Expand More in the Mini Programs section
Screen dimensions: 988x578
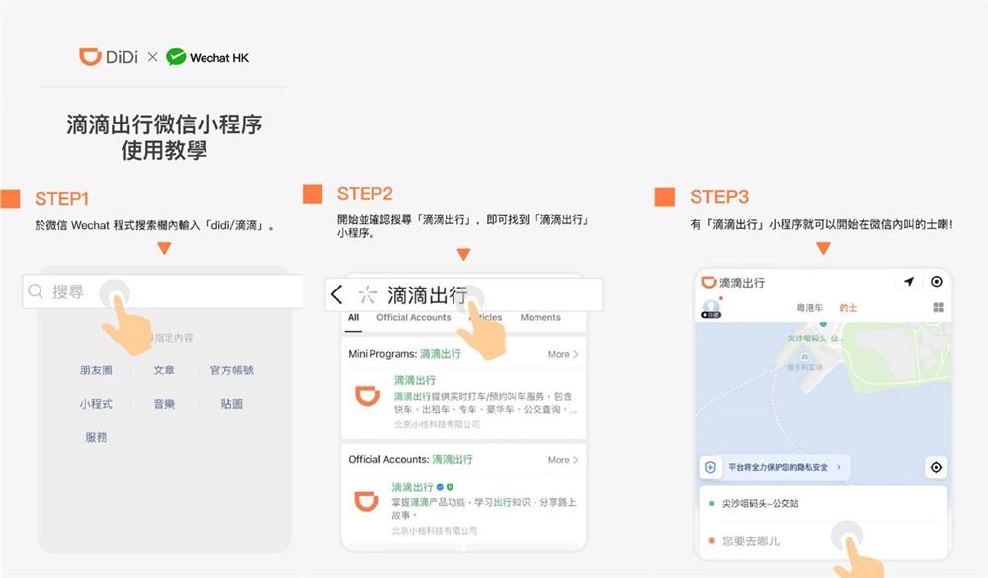click(563, 355)
